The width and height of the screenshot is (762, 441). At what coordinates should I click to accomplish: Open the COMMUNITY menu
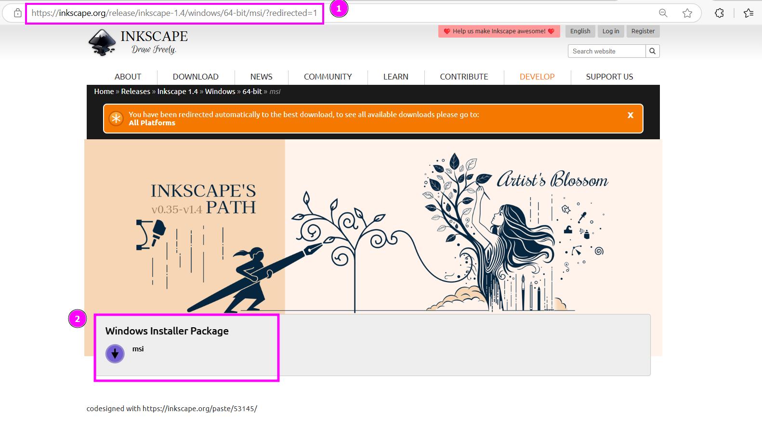point(328,77)
